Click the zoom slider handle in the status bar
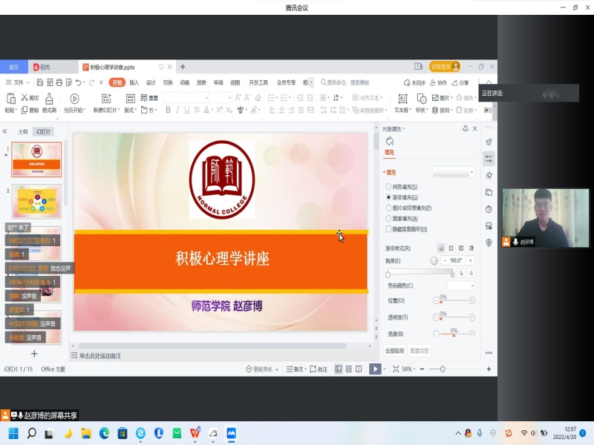 [443, 369]
